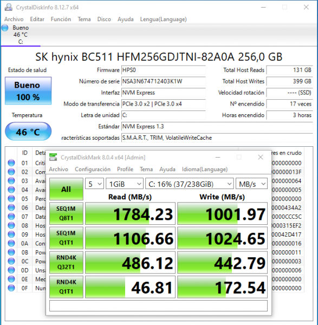Screen dimensions: 318x325
Task: Open Configuración menu in CrystalDiskMark
Action: pyautogui.click(x=93, y=170)
